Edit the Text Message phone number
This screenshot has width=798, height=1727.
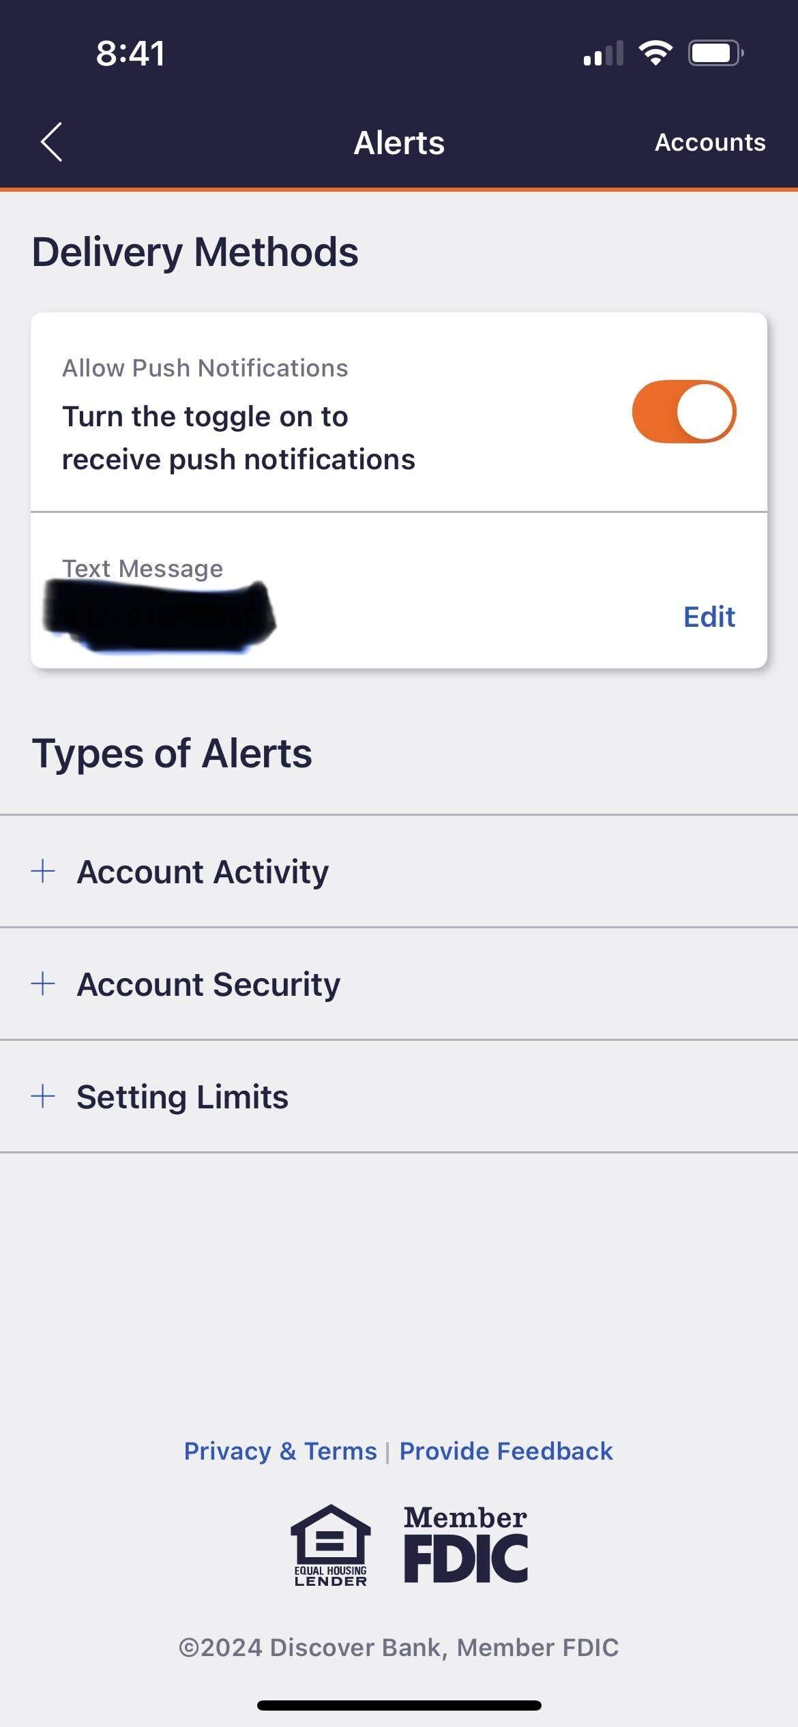point(709,617)
